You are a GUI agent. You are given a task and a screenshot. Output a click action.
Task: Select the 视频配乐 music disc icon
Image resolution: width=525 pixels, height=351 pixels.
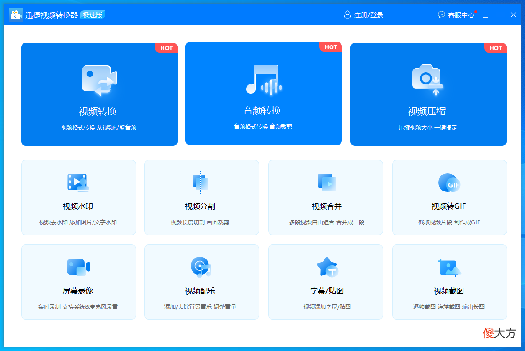pyautogui.click(x=201, y=267)
